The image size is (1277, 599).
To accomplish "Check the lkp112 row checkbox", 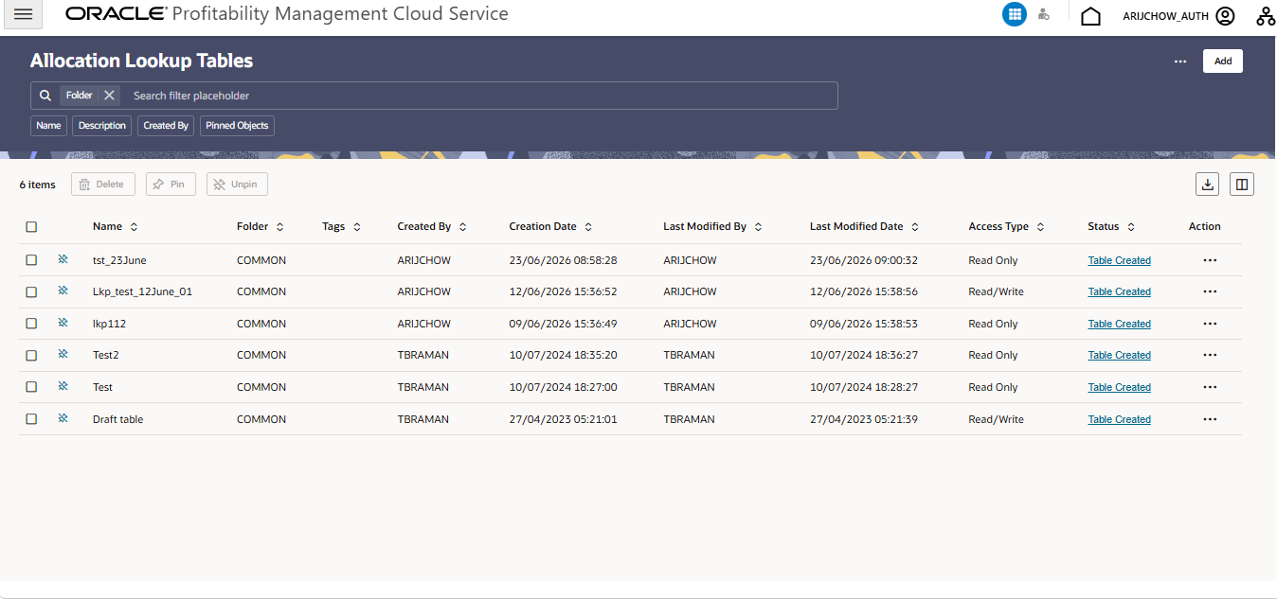I will click(x=31, y=324).
